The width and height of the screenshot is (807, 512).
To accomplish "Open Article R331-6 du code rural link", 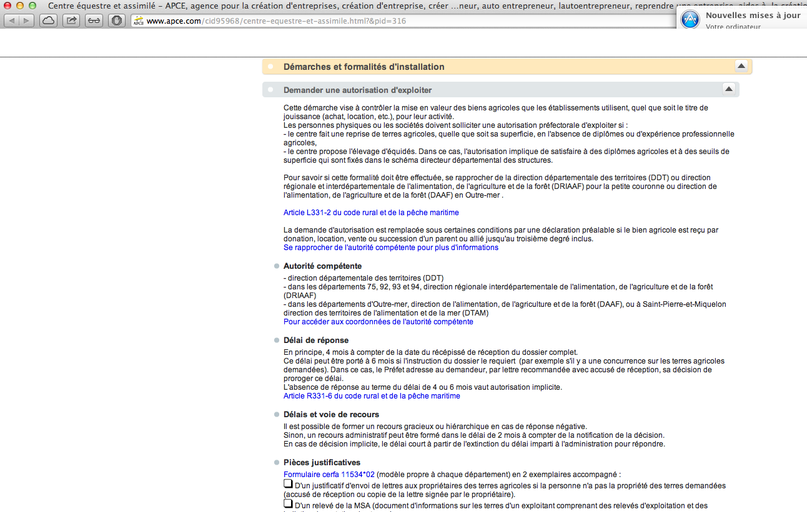I will [x=372, y=396].
